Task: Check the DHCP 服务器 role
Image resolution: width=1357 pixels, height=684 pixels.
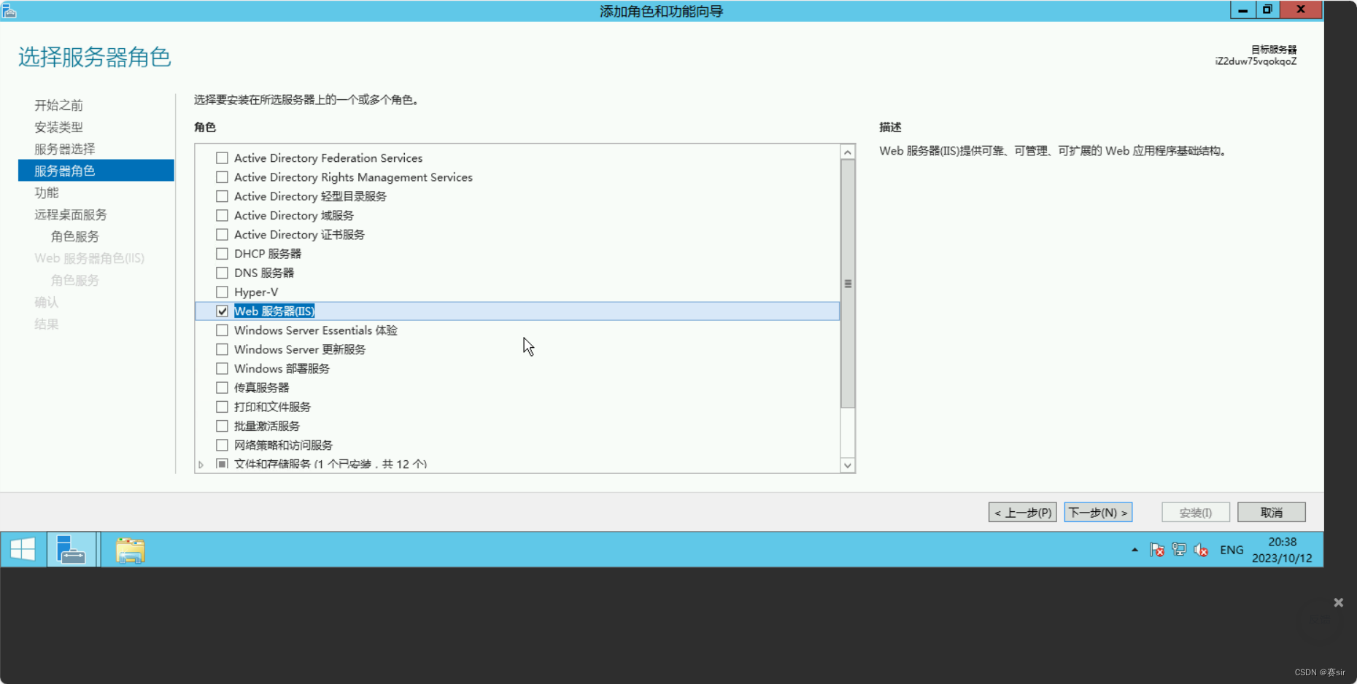Action: 223,254
